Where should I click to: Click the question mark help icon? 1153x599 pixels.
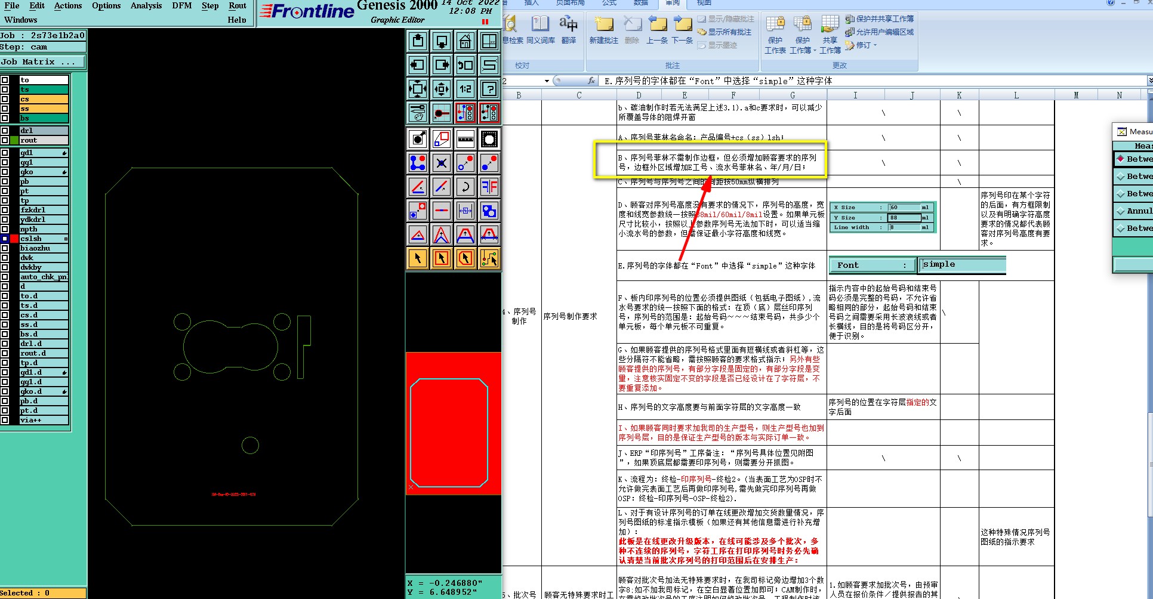click(489, 89)
